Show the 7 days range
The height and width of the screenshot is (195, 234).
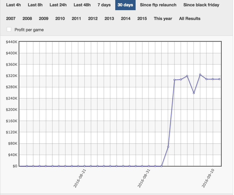point(104,5)
